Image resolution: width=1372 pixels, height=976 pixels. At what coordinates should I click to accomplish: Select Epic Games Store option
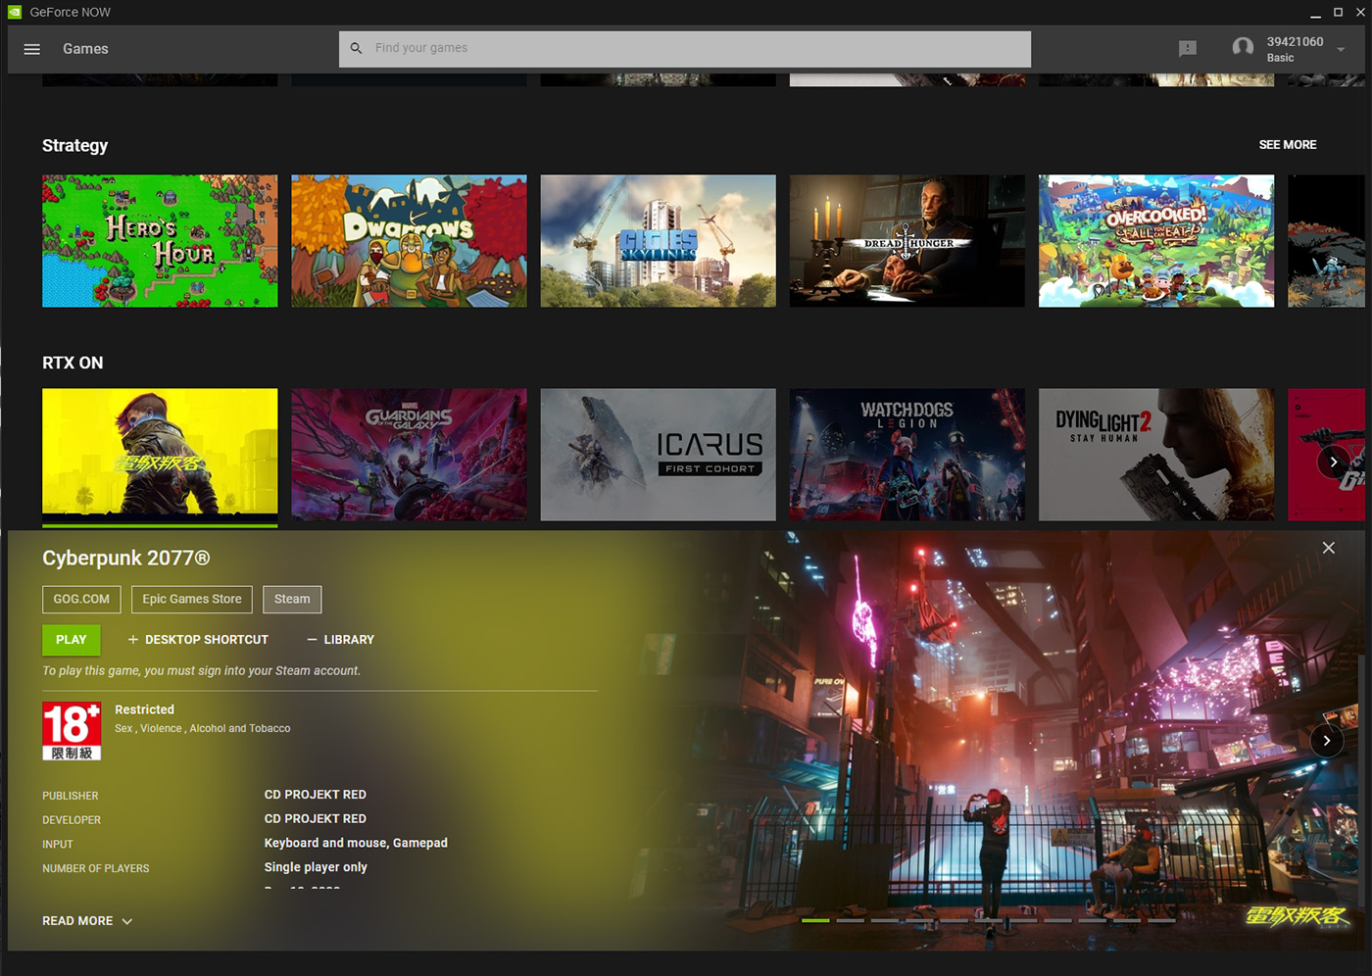192,599
